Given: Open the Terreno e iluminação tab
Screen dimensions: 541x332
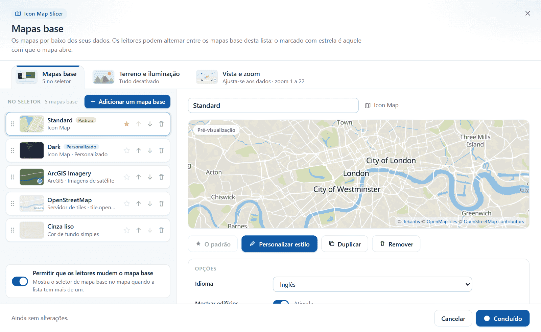Looking at the screenshot, I should [x=137, y=77].
